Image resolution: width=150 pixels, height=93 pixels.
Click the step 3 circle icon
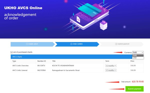click(x=116, y=44)
